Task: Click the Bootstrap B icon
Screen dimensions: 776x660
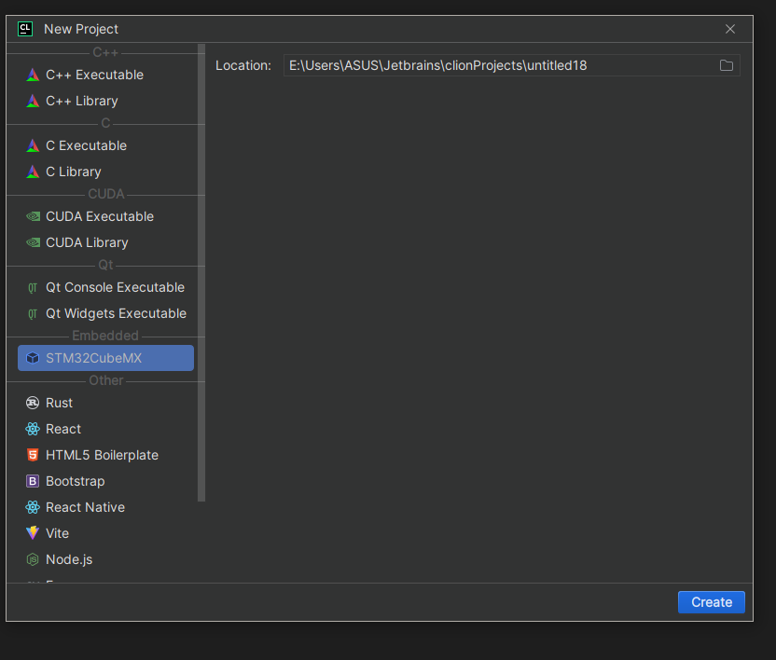Action: click(x=33, y=481)
